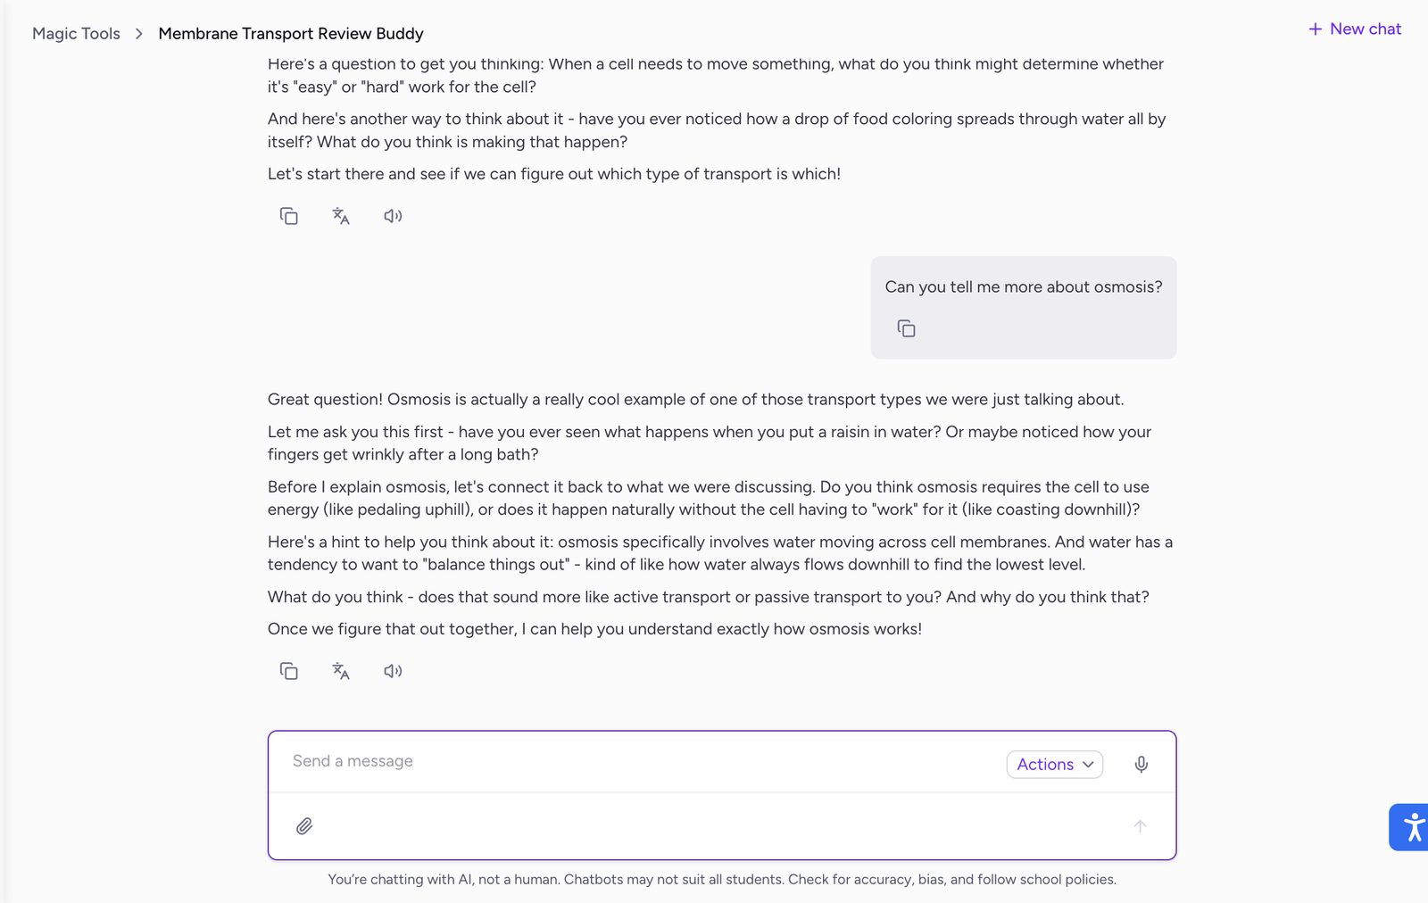
Task: Click Membrane Transport Review Buddy title
Action: (x=291, y=34)
